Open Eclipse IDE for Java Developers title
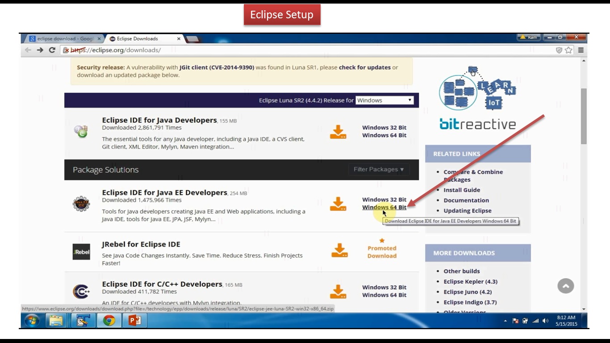 point(159,120)
